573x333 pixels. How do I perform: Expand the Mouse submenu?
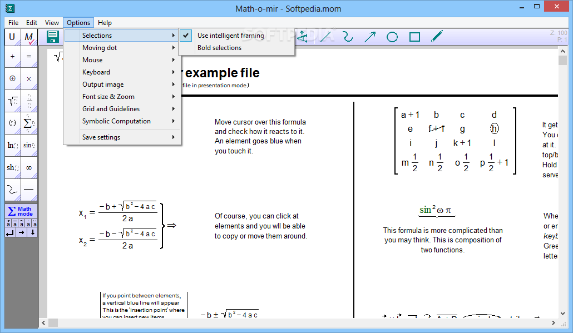[122, 60]
